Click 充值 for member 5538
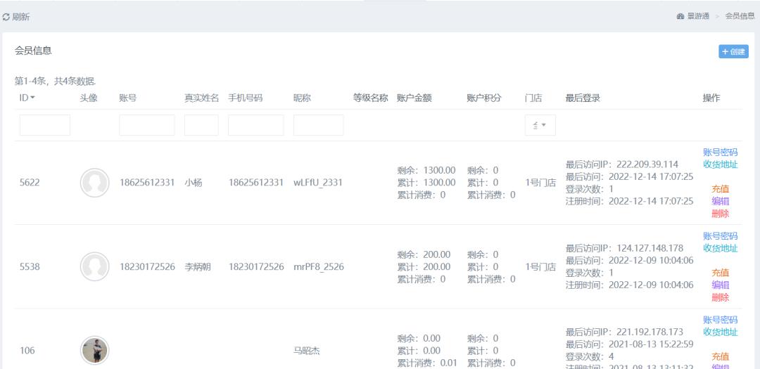The image size is (760, 369). point(721,273)
